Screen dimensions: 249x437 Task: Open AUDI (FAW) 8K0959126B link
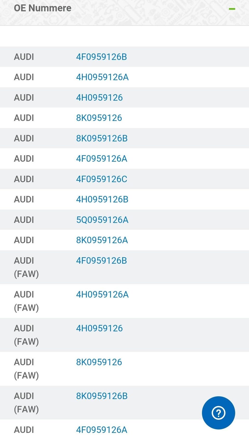102,396
